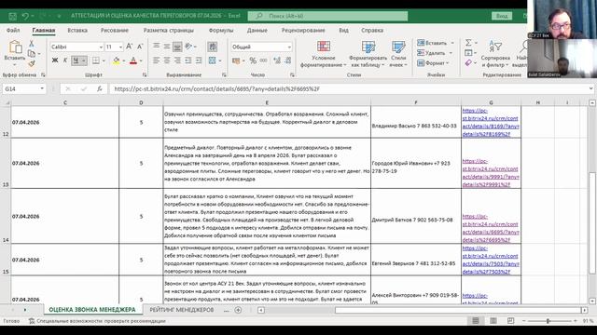
Task: Increase decimal places icon
Action: pos(277,60)
